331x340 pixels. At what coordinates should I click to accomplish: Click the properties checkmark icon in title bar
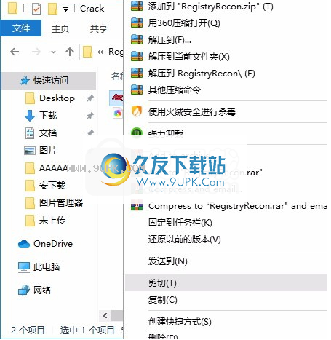tap(36, 9)
